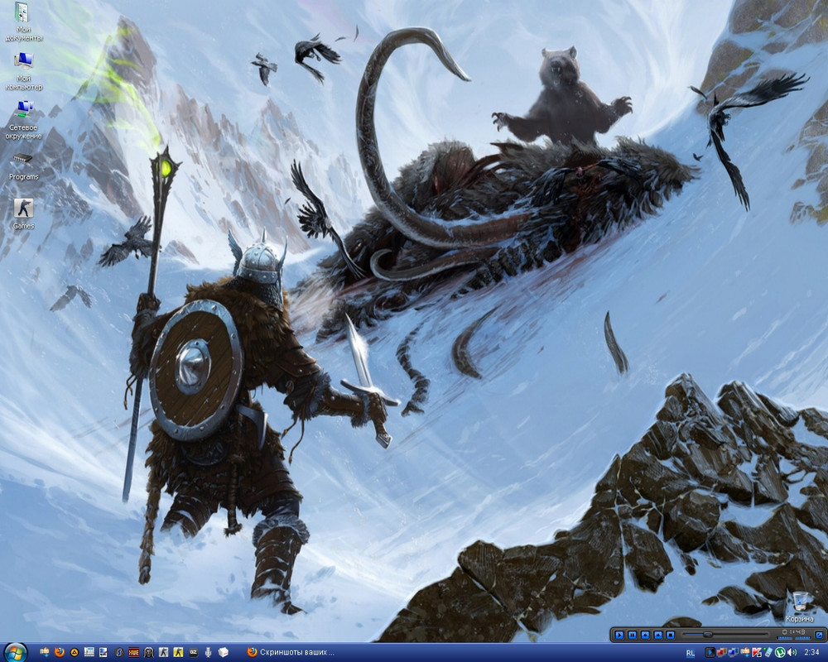Skip to previous track in mini player
The height and width of the screenshot is (662, 828).
[x=645, y=635]
